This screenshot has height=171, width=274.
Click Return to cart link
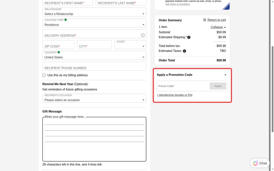tap(217, 20)
